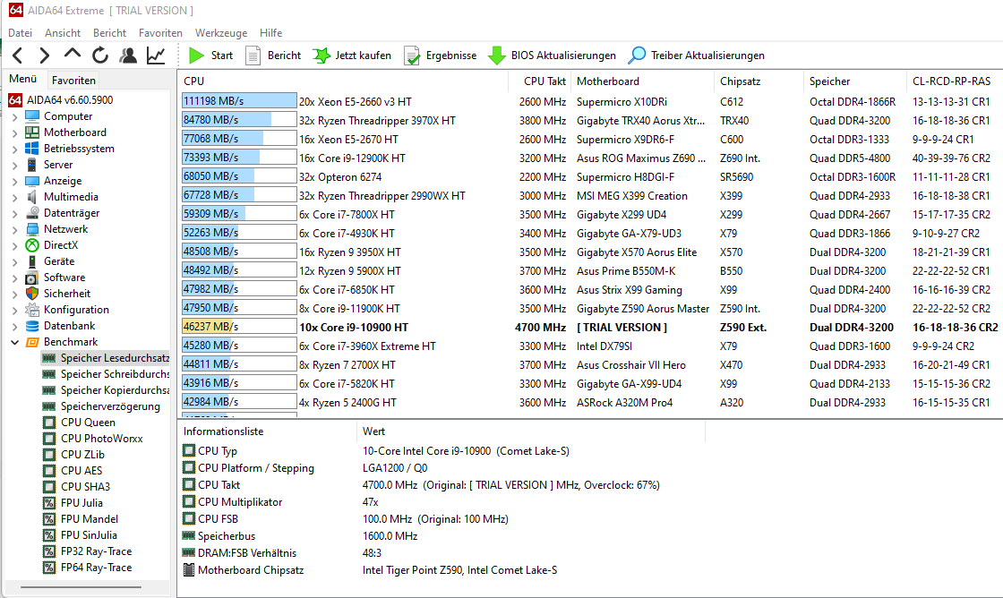The width and height of the screenshot is (1003, 598).
Task: Open FPU Mandel benchmark
Action: click(80, 518)
